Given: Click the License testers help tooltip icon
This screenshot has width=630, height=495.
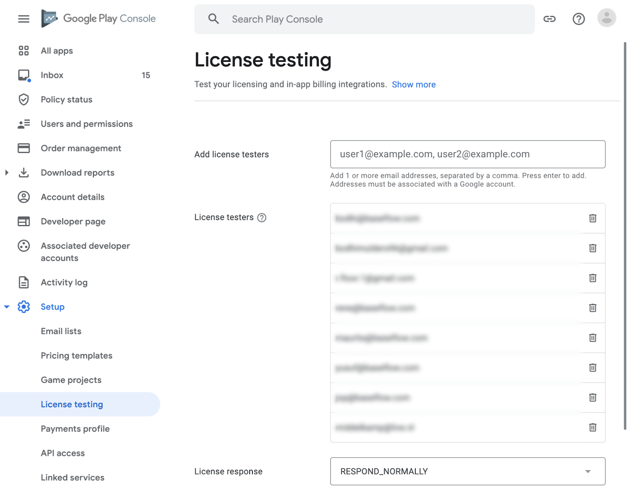Looking at the screenshot, I should pos(262,218).
